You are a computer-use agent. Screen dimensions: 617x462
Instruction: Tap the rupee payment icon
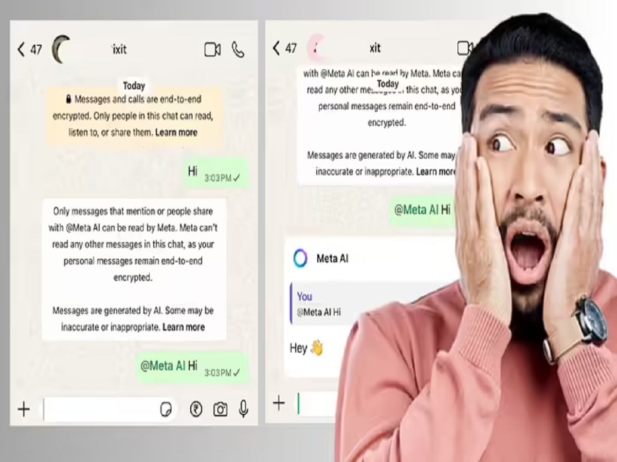pos(196,409)
